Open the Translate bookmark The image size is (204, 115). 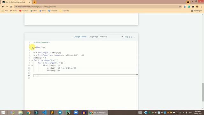tap(53, 11)
